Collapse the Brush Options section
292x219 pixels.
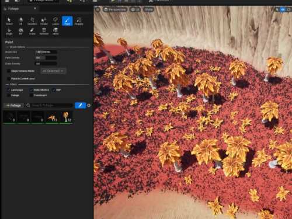[x=7, y=47]
